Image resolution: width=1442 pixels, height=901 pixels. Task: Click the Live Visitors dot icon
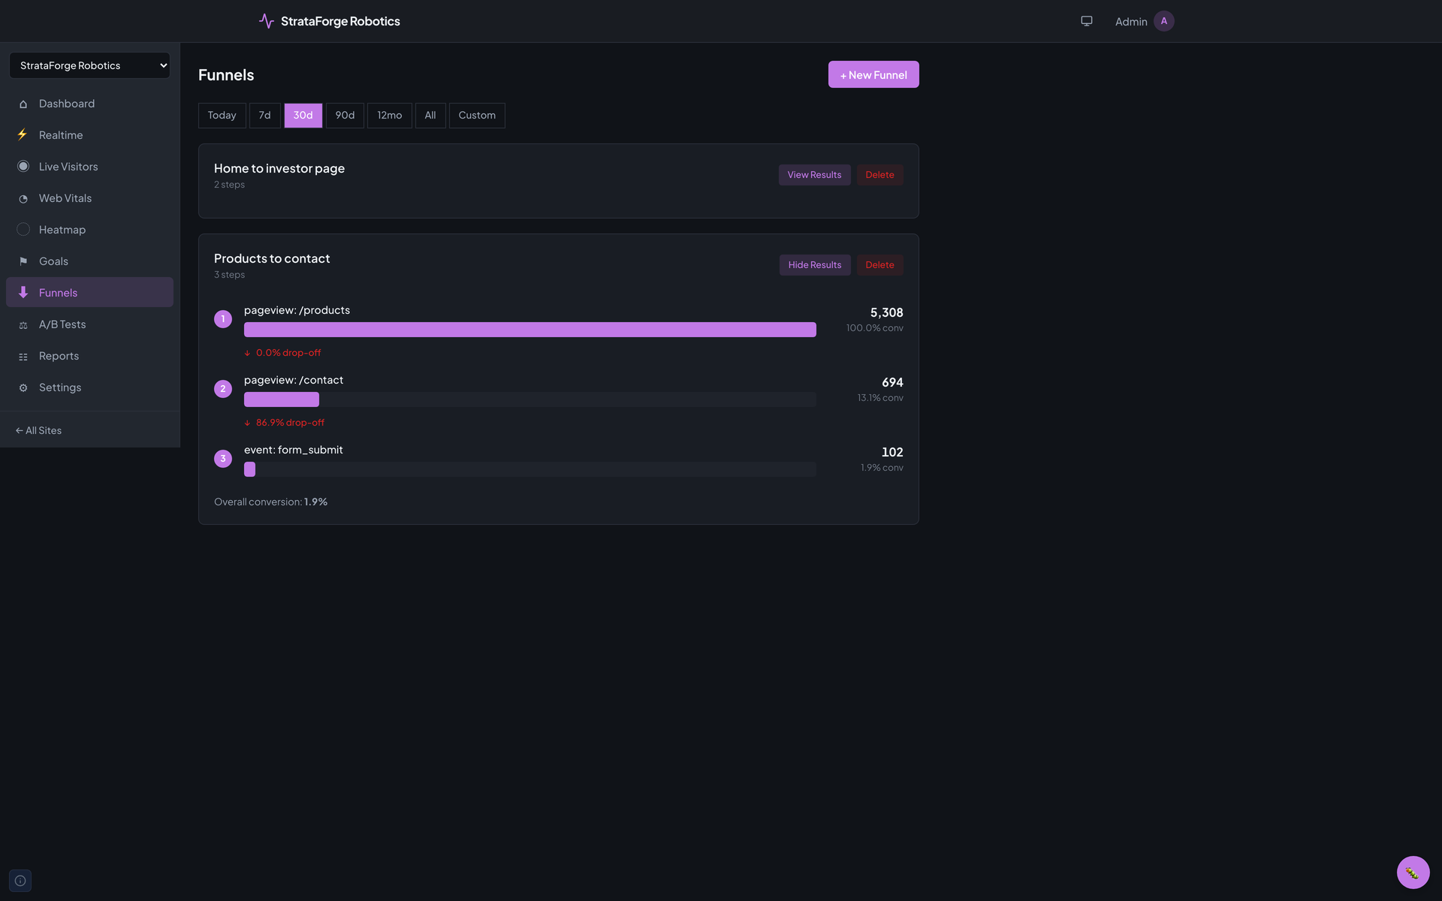click(23, 167)
